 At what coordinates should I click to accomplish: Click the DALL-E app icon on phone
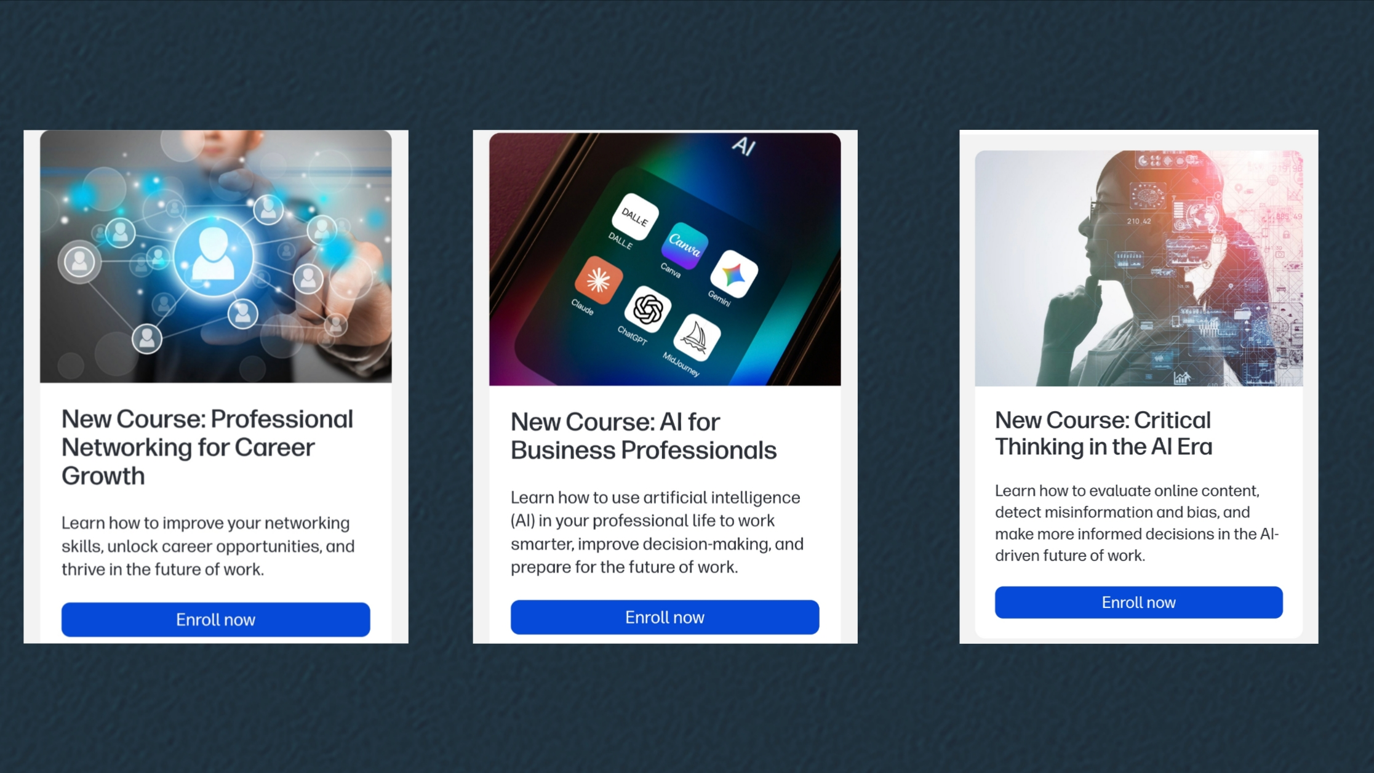[635, 217]
